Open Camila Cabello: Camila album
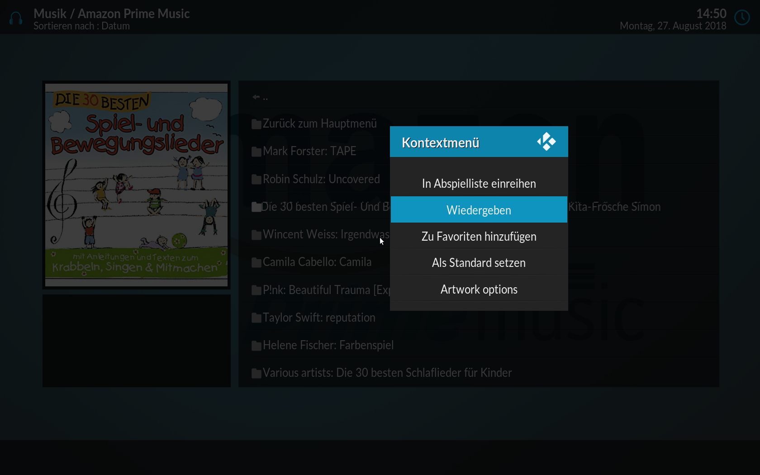Image resolution: width=760 pixels, height=475 pixels. tap(317, 262)
